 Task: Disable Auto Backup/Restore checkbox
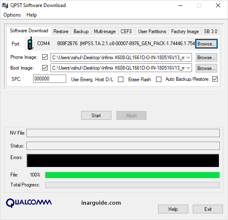215,79
